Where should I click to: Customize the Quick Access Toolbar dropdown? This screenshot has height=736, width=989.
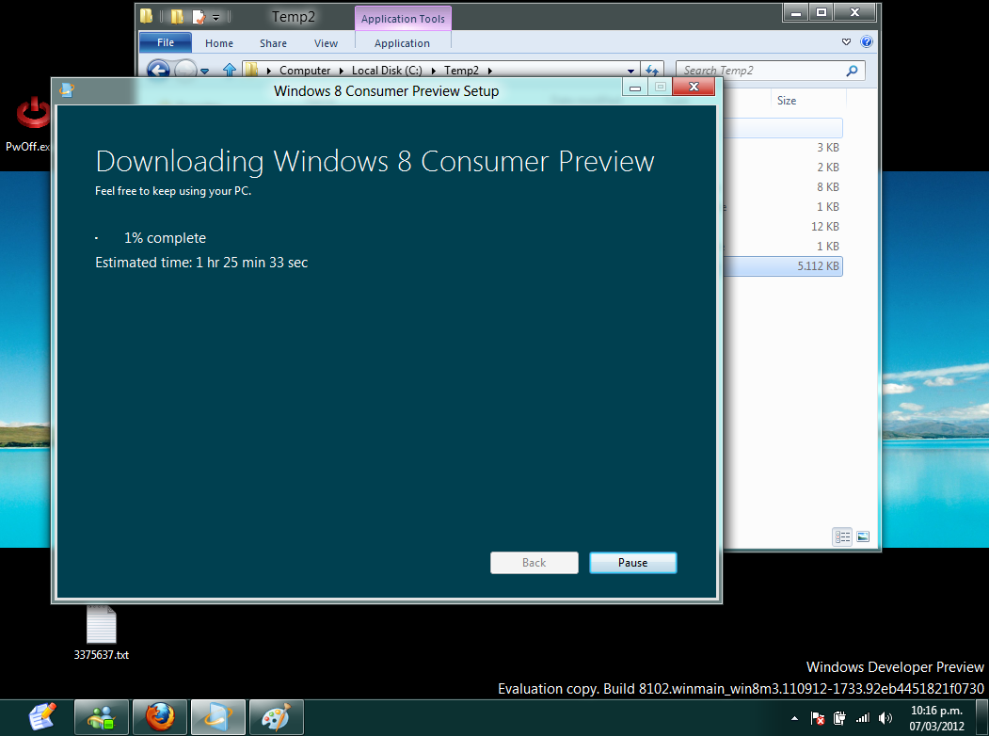[215, 16]
